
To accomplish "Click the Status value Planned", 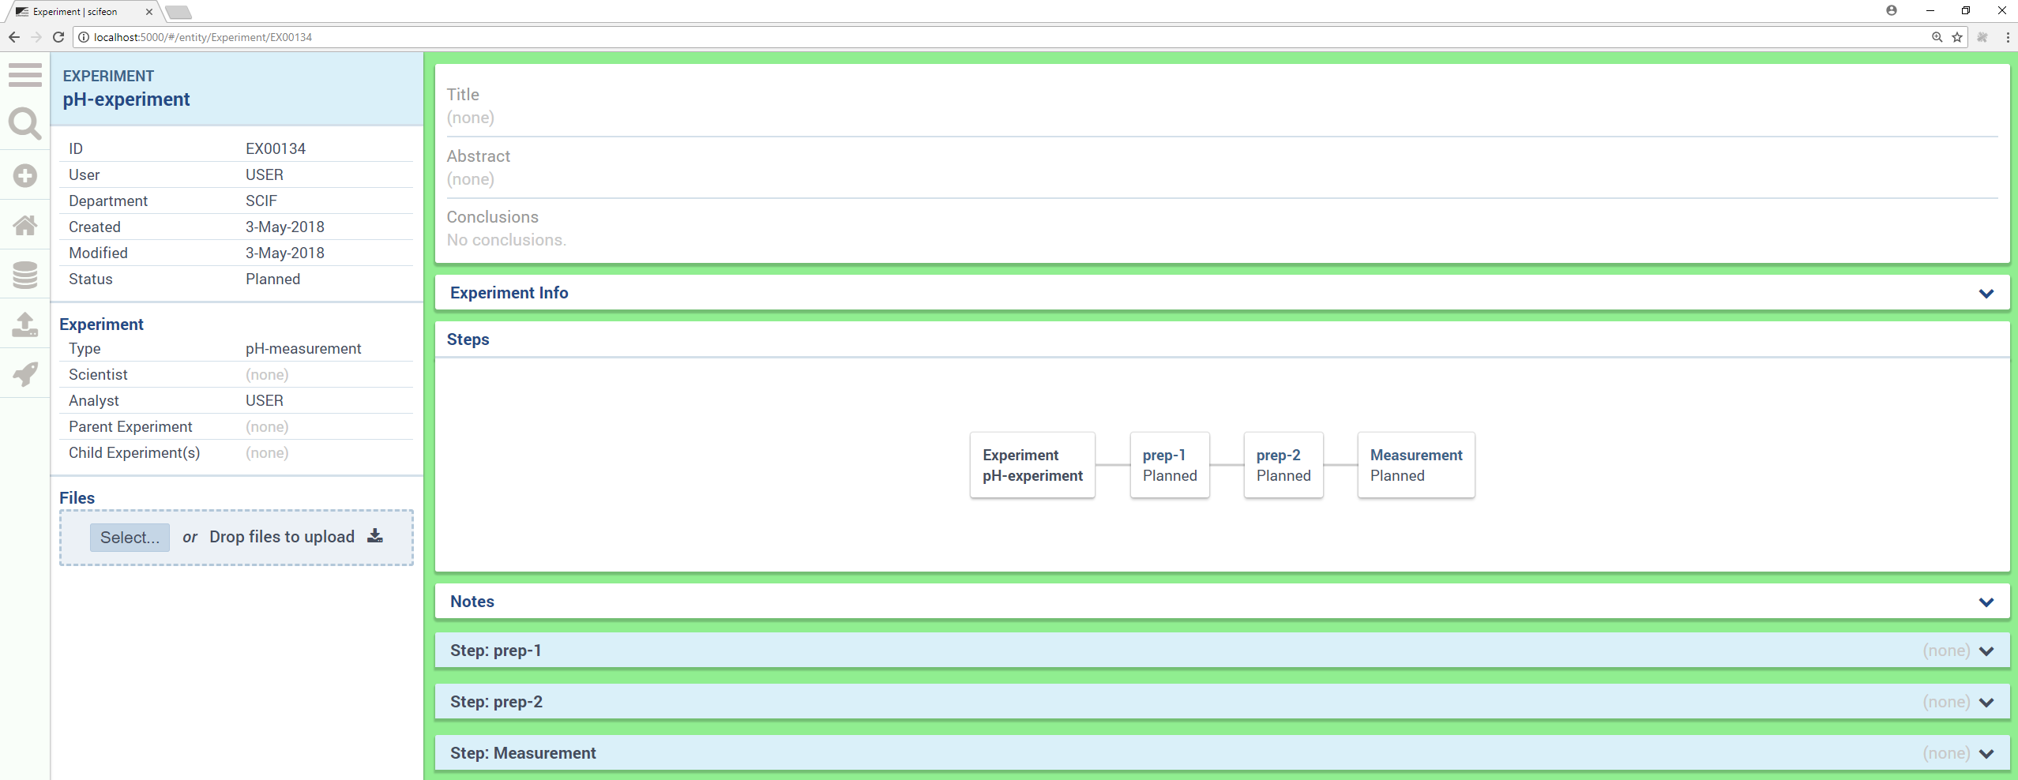I will [272, 279].
